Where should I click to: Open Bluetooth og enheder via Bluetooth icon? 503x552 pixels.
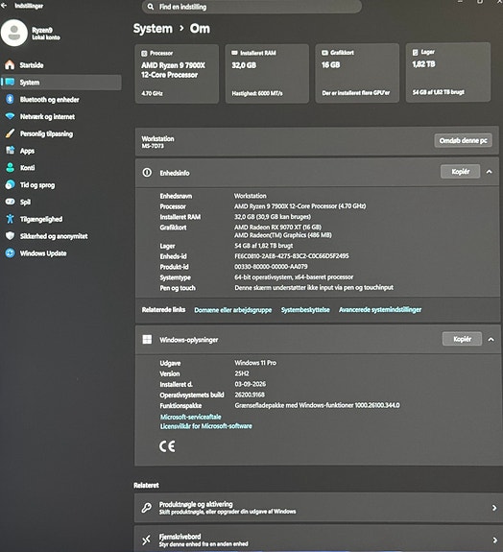click(x=10, y=99)
